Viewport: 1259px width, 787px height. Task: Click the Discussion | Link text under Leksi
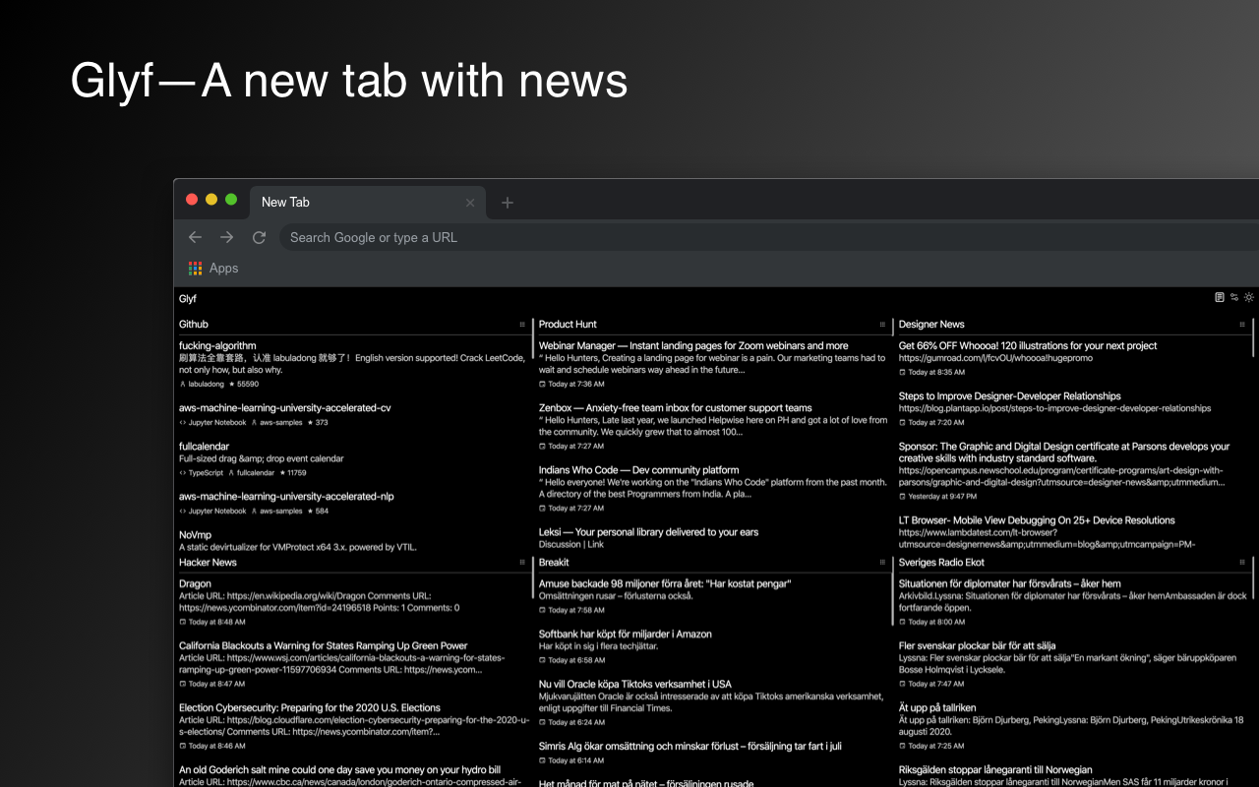tap(571, 544)
